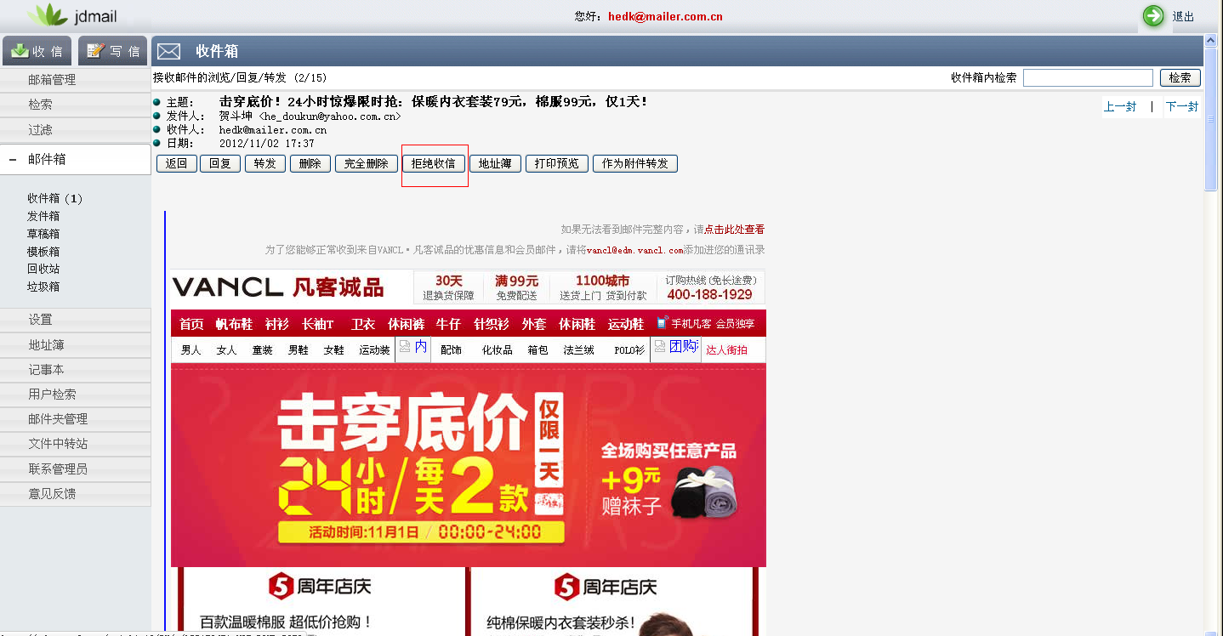Screen dimensions: 1223x636
Task: Click 女鞋 in the white category row
Action: click(x=333, y=349)
